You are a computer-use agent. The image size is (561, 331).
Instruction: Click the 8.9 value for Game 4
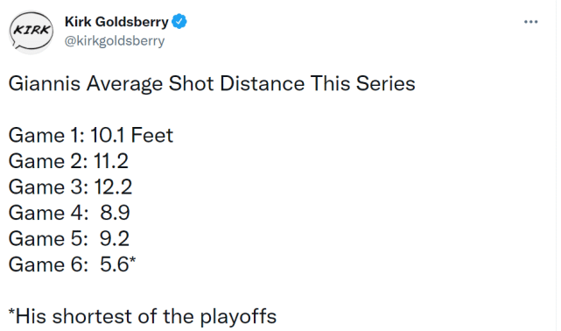[115, 213]
